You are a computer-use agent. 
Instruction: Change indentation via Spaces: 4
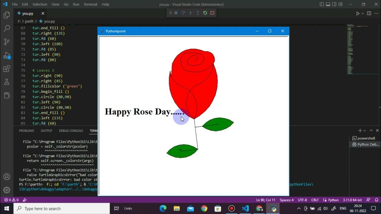(x=287, y=200)
